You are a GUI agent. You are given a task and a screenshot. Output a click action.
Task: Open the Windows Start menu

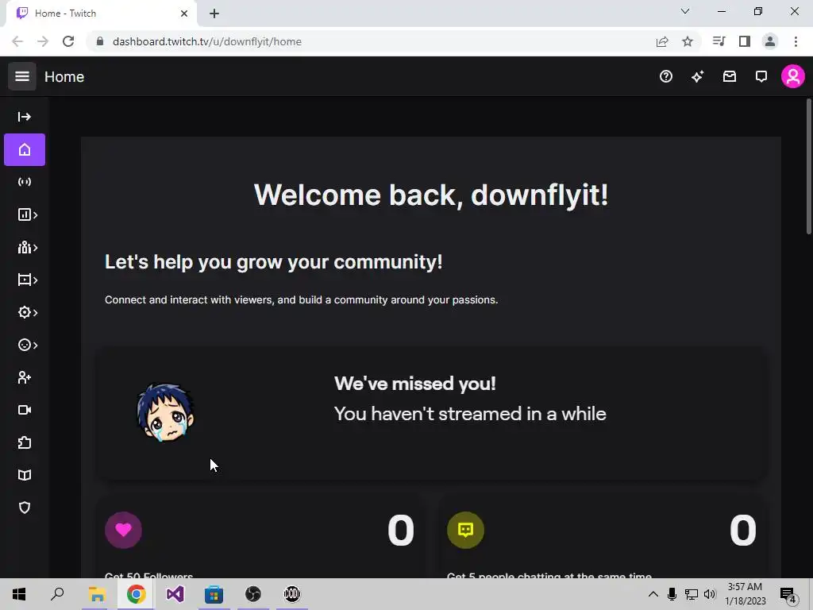pyautogui.click(x=19, y=594)
